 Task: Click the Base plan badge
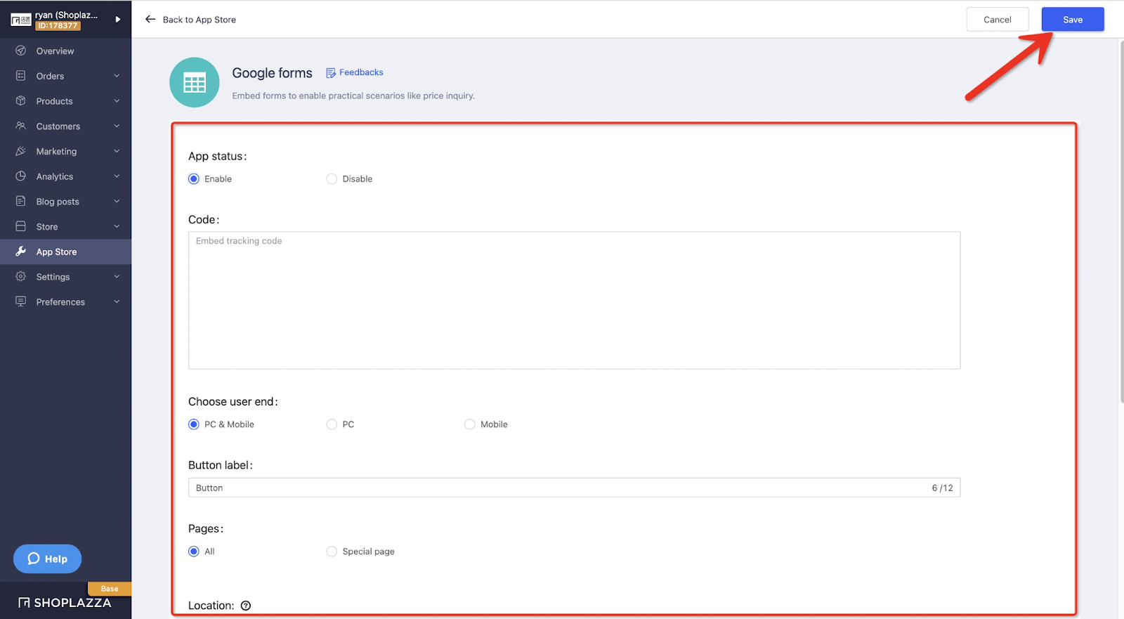pos(110,589)
